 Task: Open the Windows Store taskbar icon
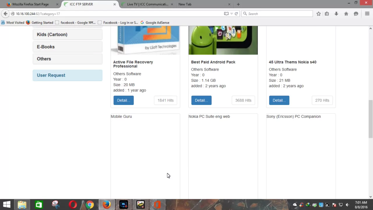pyautogui.click(x=38, y=204)
